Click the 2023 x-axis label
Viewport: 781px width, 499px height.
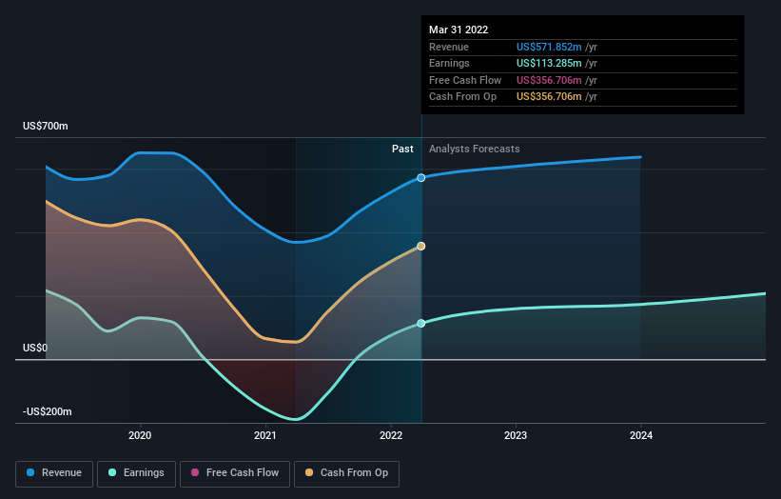(516, 436)
